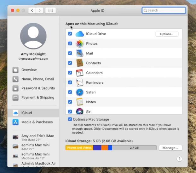Open help with question mark button
Image resolution: width=196 pixels, height=173 pixels.
point(179,159)
